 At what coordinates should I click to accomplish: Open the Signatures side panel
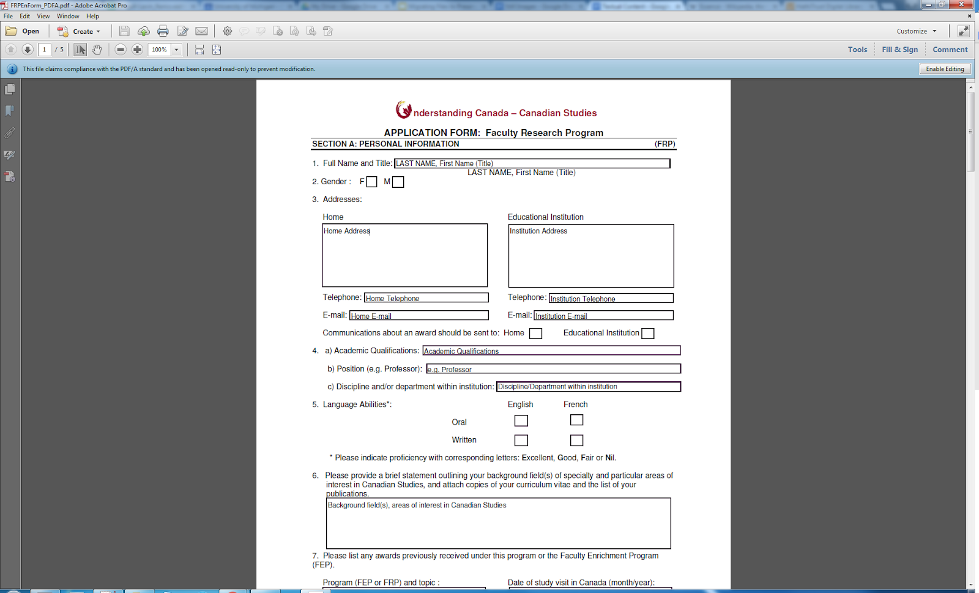click(x=10, y=155)
